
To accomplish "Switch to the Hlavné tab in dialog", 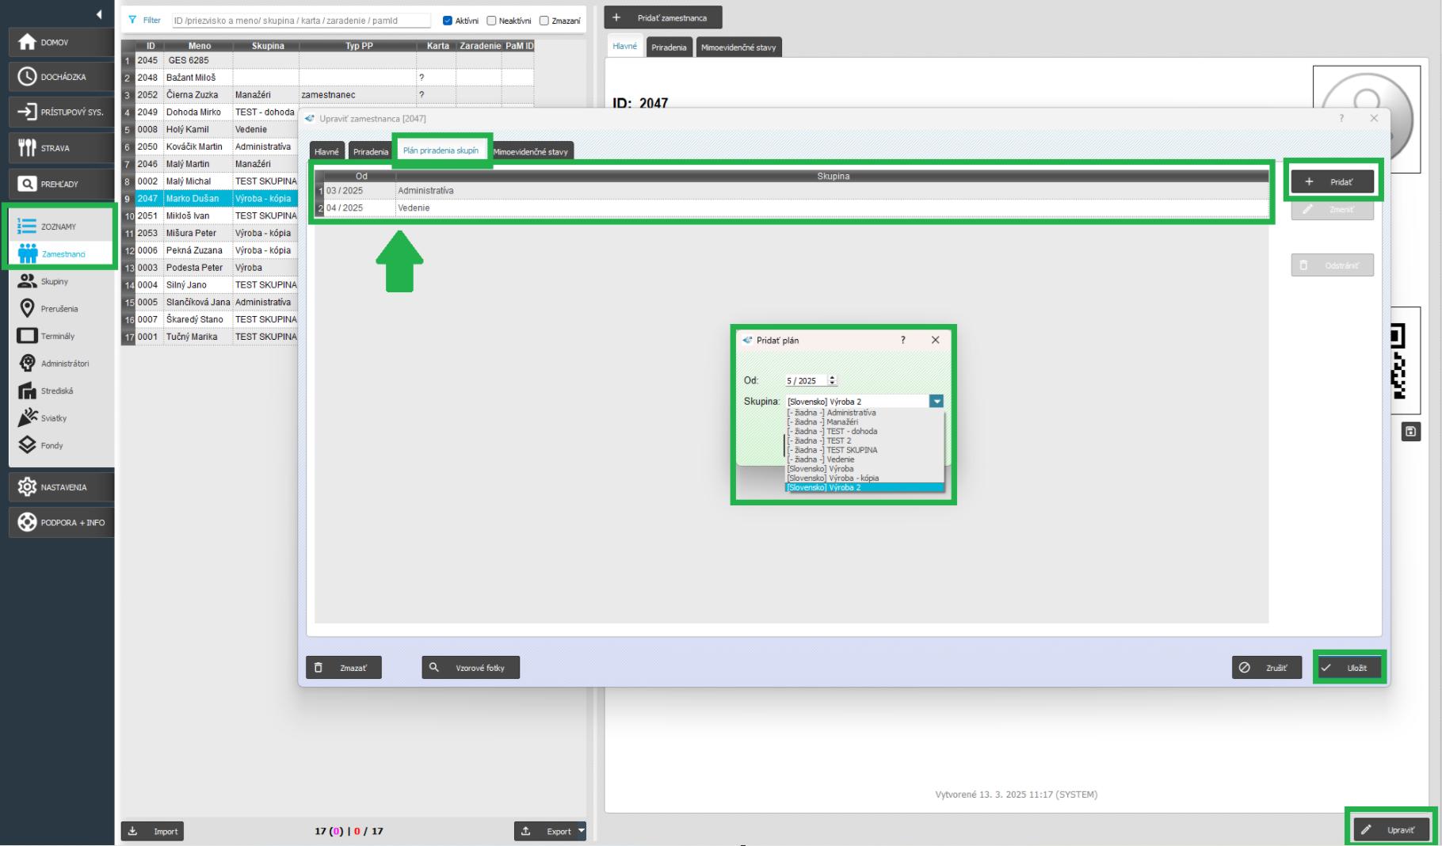I will (x=326, y=151).
